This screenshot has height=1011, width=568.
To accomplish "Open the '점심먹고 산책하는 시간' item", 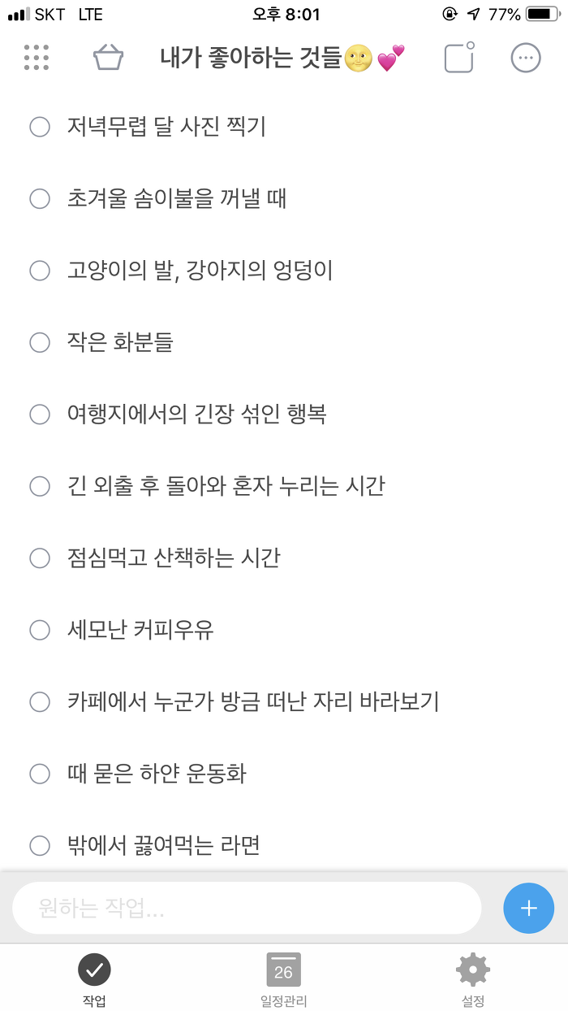I will tap(174, 558).
